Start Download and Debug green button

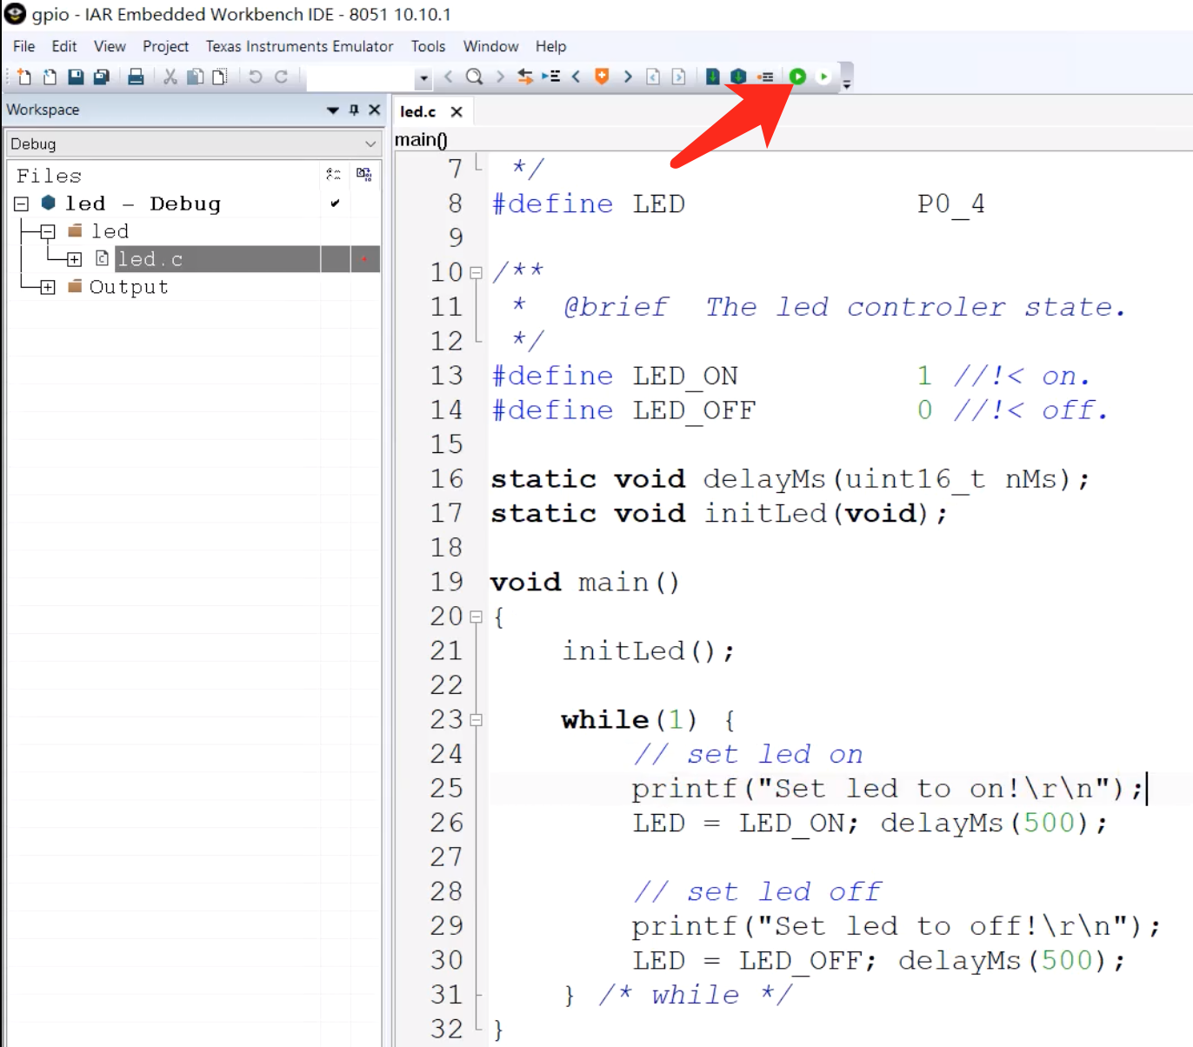tap(797, 77)
